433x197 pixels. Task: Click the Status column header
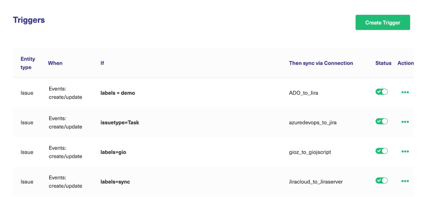click(x=383, y=63)
